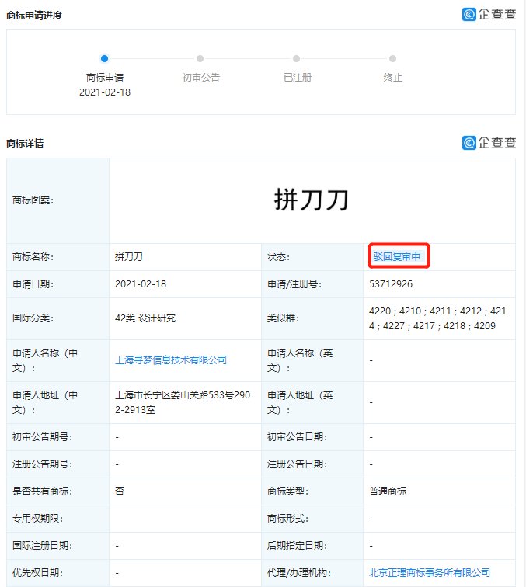Click the 已注册 step label
Viewport: 526px width, 587px height.
pos(298,78)
